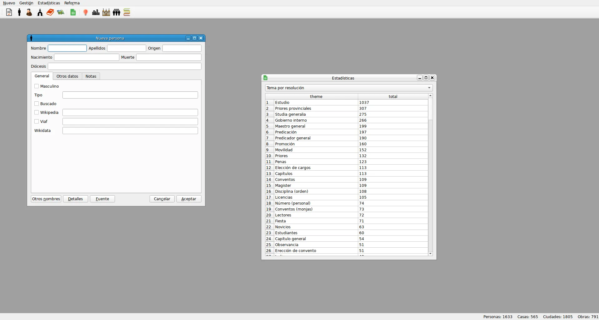Open the Estadísticas menu
The width and height of the screenshot is (599, 320).
[x=48, y=3]
